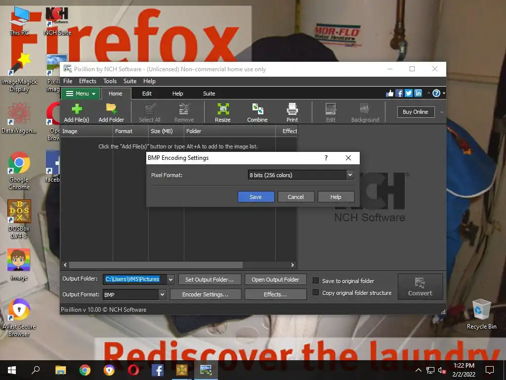Switch to the Suite ribbon tab

(209, 94)
